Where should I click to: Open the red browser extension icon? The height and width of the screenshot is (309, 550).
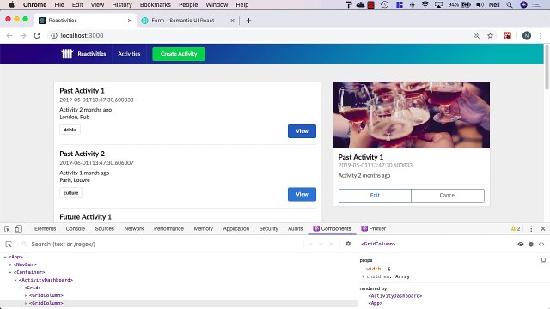[507, 36]
